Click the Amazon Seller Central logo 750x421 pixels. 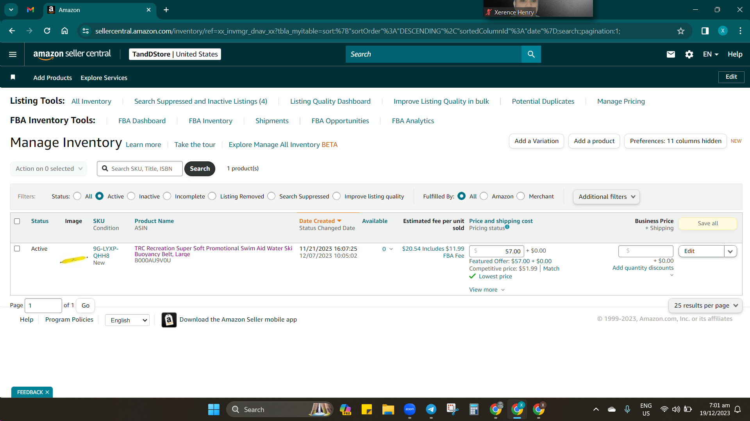[x=72, y=54]
